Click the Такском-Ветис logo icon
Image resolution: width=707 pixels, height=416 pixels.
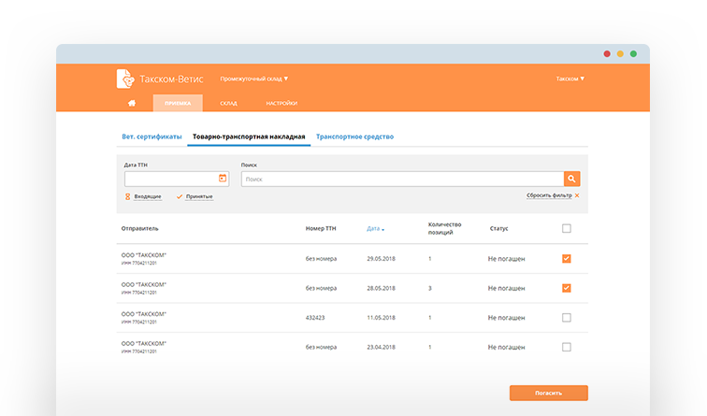[124, 79]
